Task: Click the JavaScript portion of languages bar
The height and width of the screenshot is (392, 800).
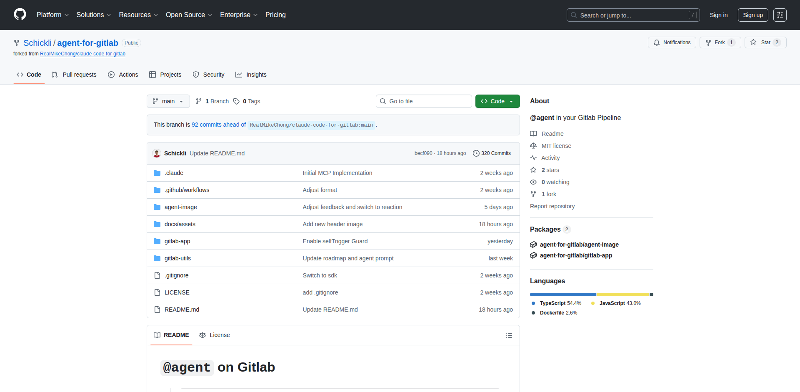Action: 623,295
